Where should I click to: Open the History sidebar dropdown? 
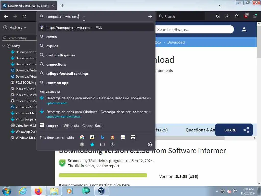(x=18, y=28)
